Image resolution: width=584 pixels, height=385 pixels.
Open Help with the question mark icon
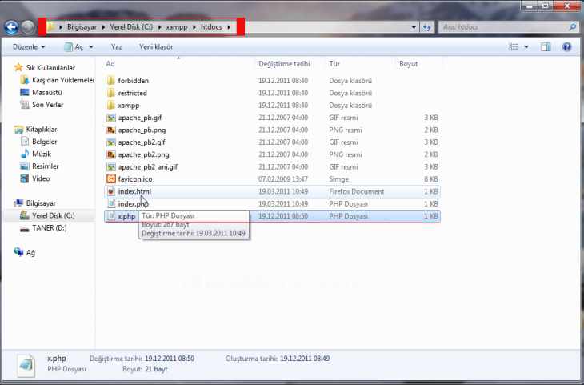tap(567, 46)
